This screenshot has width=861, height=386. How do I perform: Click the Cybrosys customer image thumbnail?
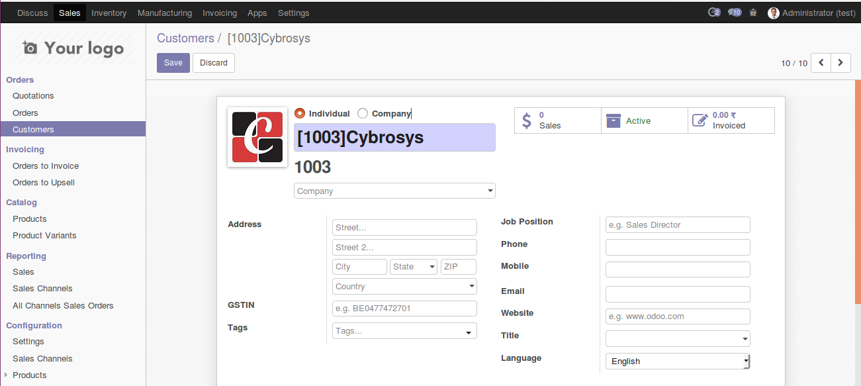257,137
